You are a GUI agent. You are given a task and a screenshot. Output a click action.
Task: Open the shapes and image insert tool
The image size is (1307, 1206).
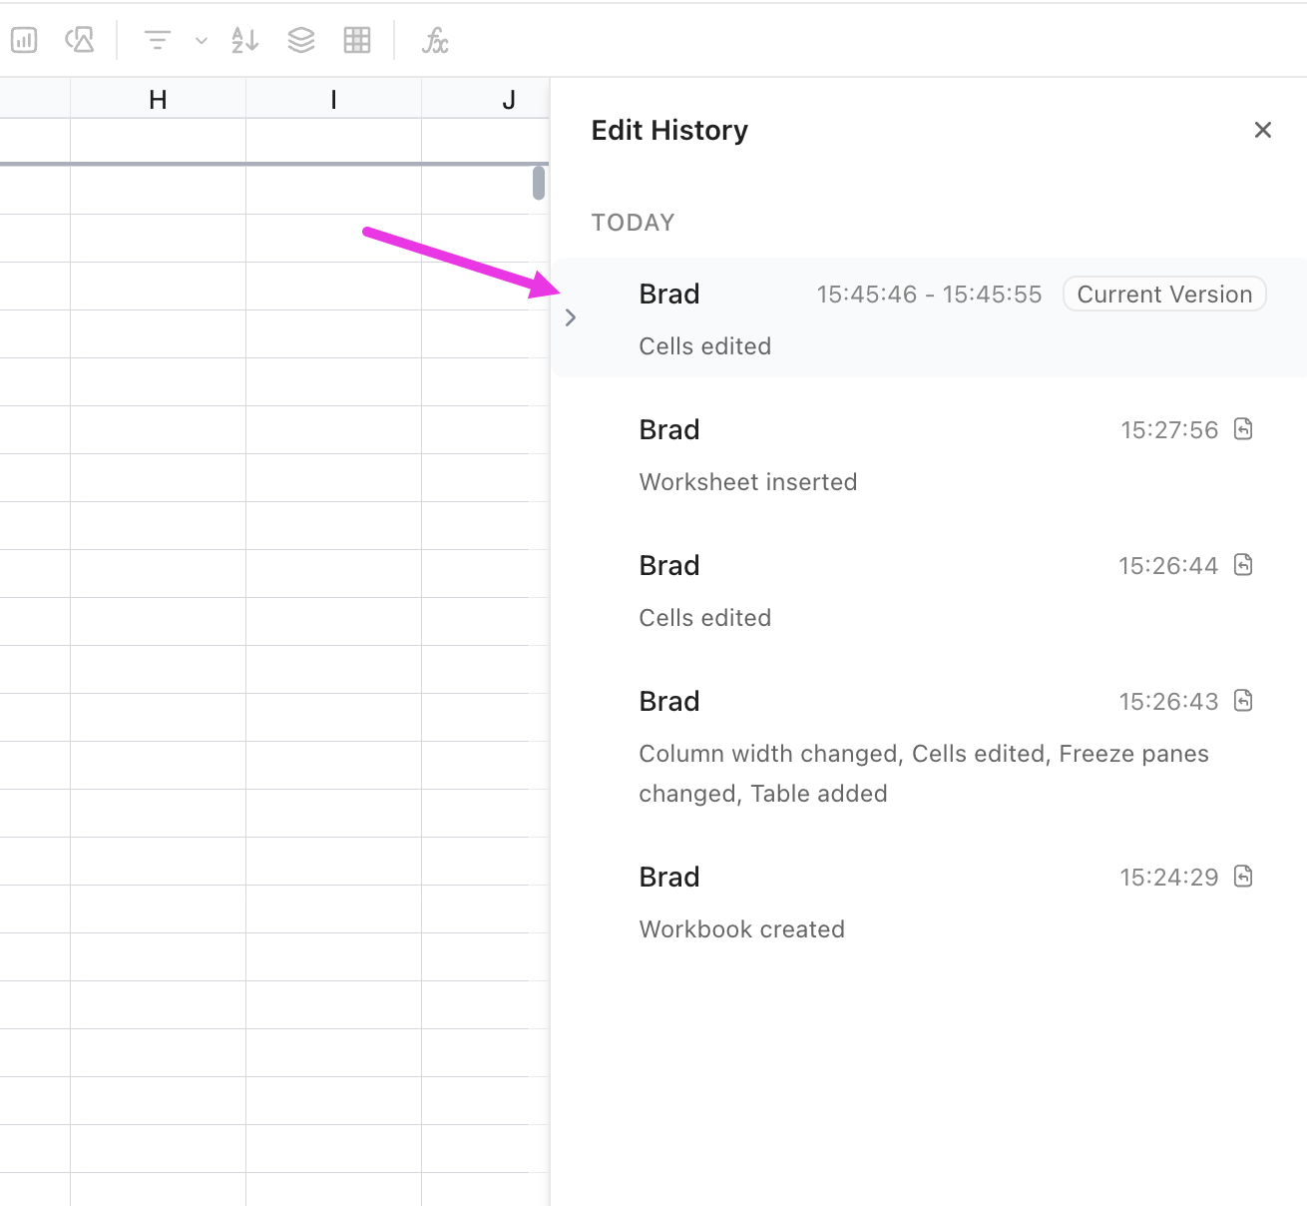79,40
